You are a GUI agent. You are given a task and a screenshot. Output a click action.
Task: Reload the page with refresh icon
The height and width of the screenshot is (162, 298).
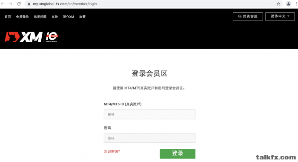(19, 4)
